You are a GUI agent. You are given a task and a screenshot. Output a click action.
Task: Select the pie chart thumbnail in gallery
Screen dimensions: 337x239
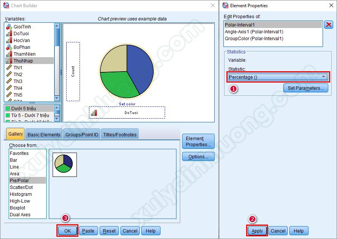pos(65,164)
